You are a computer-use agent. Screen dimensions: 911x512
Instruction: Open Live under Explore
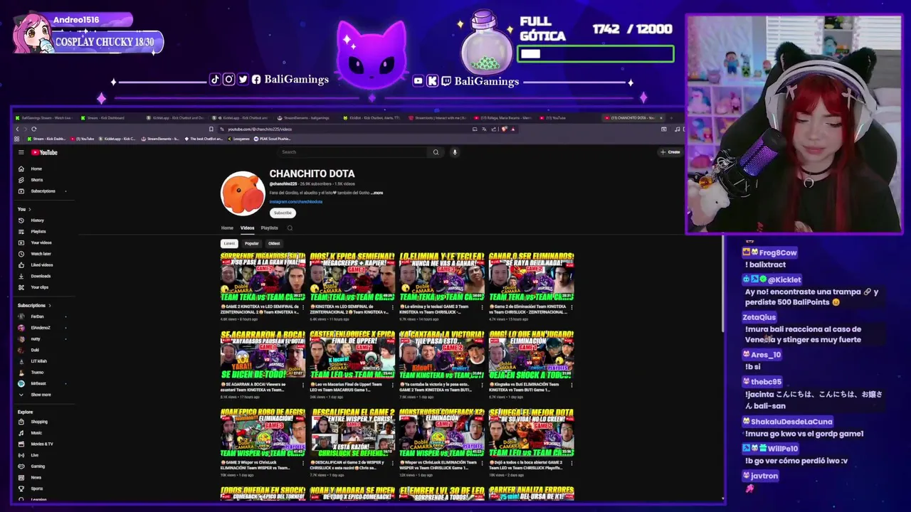(35, 455)
